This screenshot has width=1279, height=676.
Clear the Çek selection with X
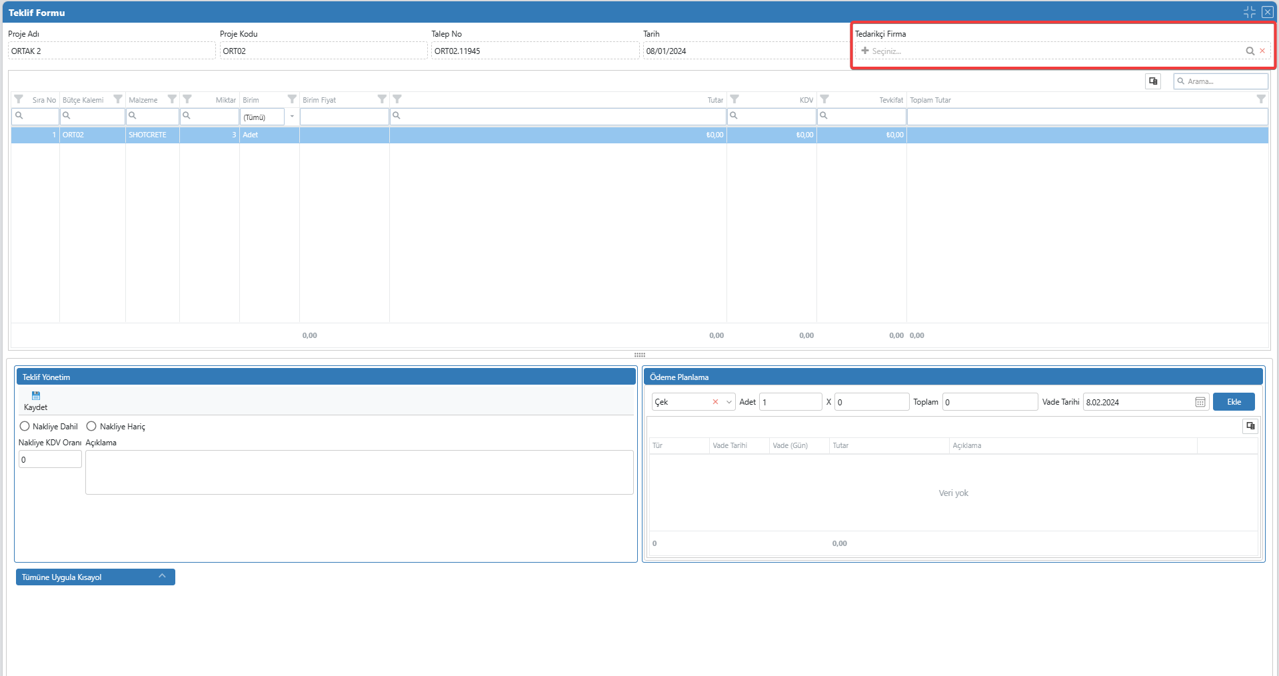click(x=715, y=402)
